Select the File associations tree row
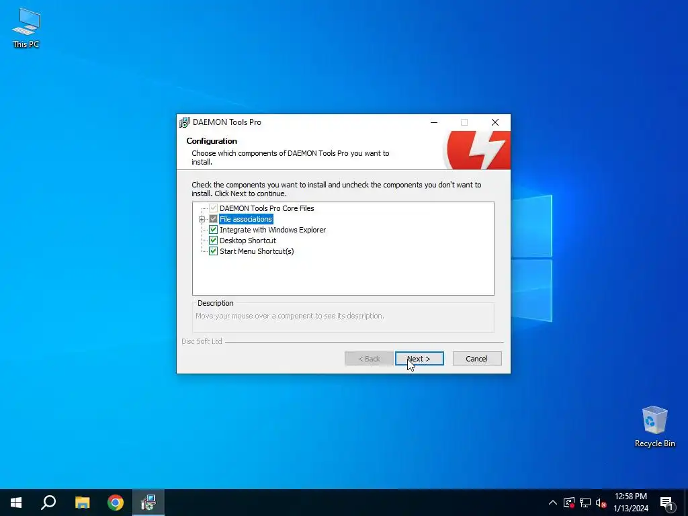Viewport: 688px width, 516px height. point(246,219)
